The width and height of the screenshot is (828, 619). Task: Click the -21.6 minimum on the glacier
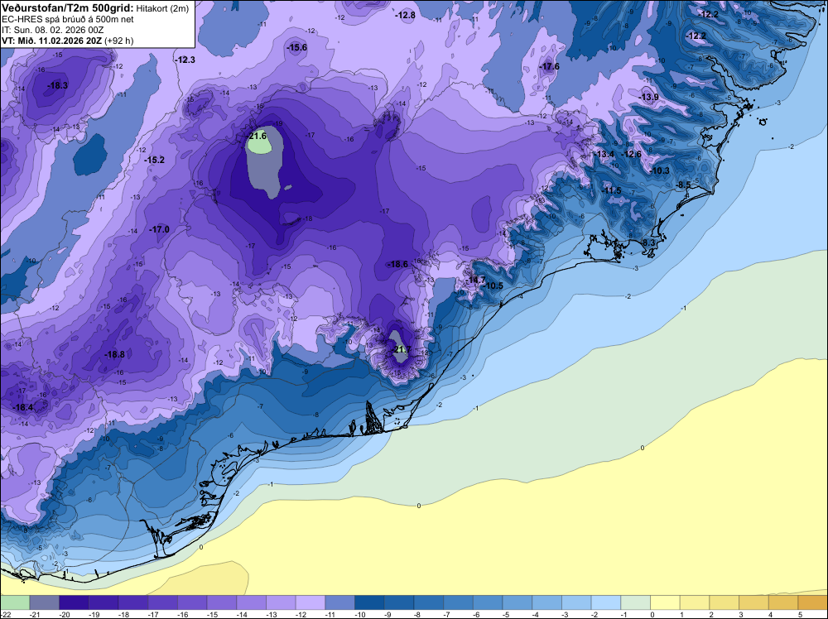[x=258, y=136]
